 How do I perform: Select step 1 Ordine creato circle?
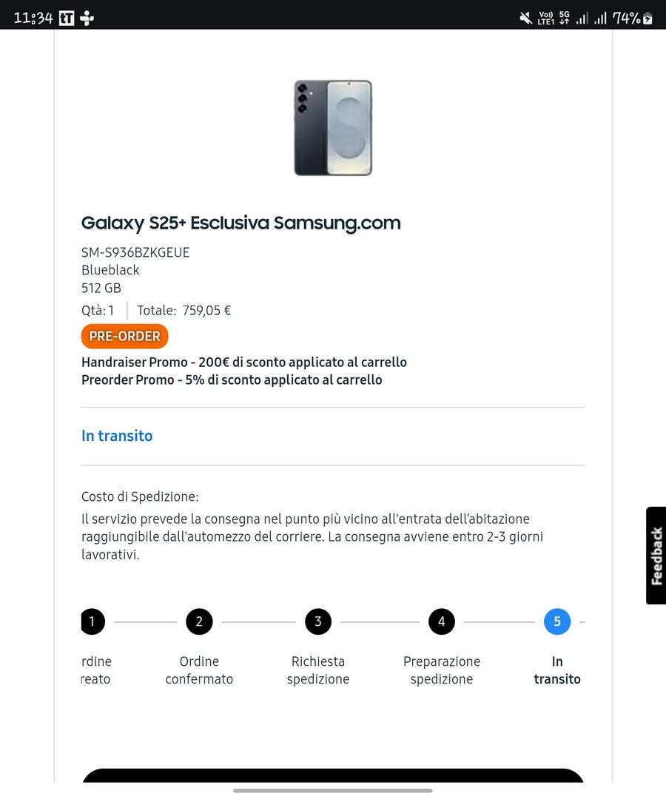[x=92, y=621]
